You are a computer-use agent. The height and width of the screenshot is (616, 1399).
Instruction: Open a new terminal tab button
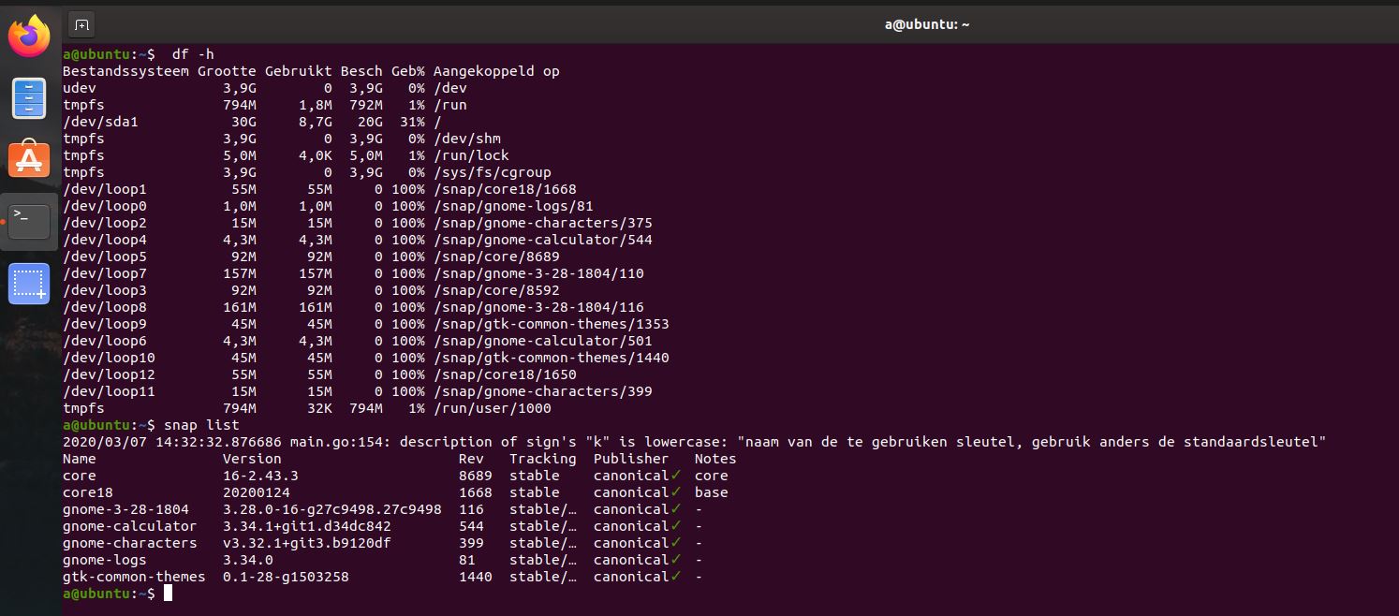81,23
